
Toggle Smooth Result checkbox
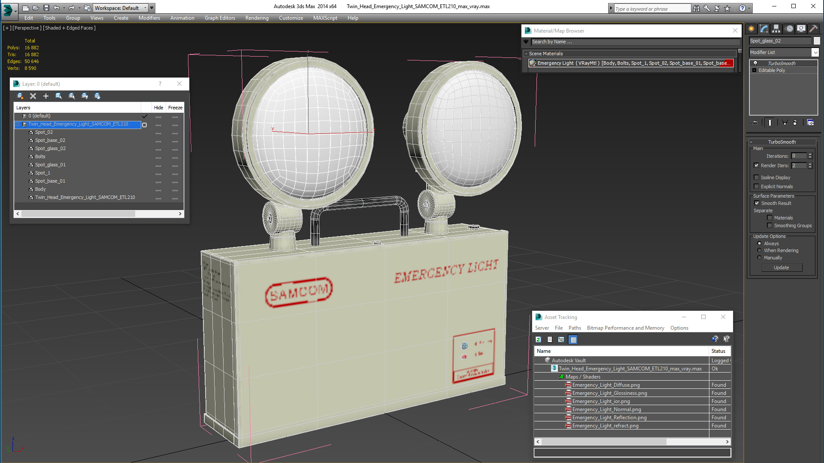[757, 203]
